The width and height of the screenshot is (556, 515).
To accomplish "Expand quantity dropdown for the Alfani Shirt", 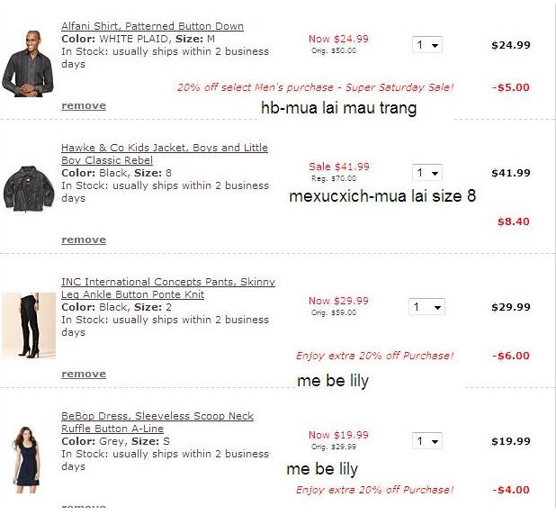I will pyautogui.click(x=427, y=45).
